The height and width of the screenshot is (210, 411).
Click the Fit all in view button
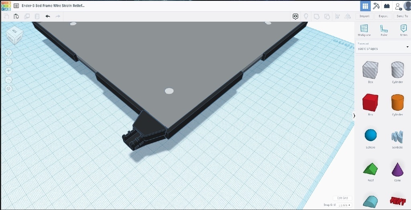click(9, 62)
